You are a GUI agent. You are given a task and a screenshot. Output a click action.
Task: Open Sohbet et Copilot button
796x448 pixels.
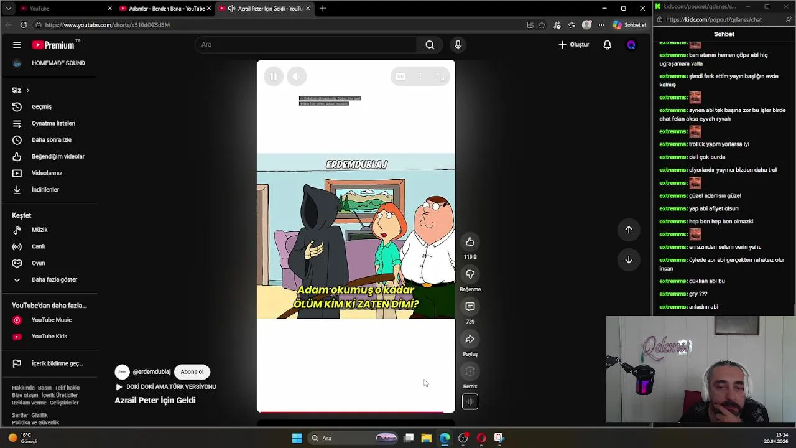tap(629, 25)
